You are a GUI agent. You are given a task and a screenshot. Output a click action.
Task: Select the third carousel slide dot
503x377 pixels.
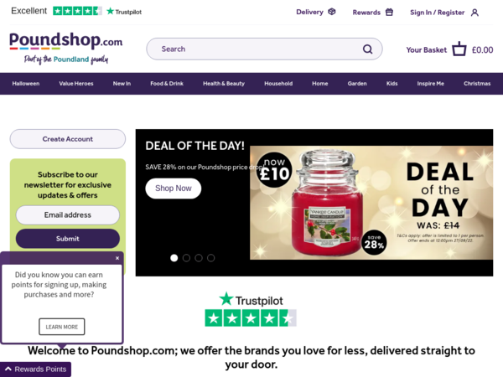click(x=199, y=258)
